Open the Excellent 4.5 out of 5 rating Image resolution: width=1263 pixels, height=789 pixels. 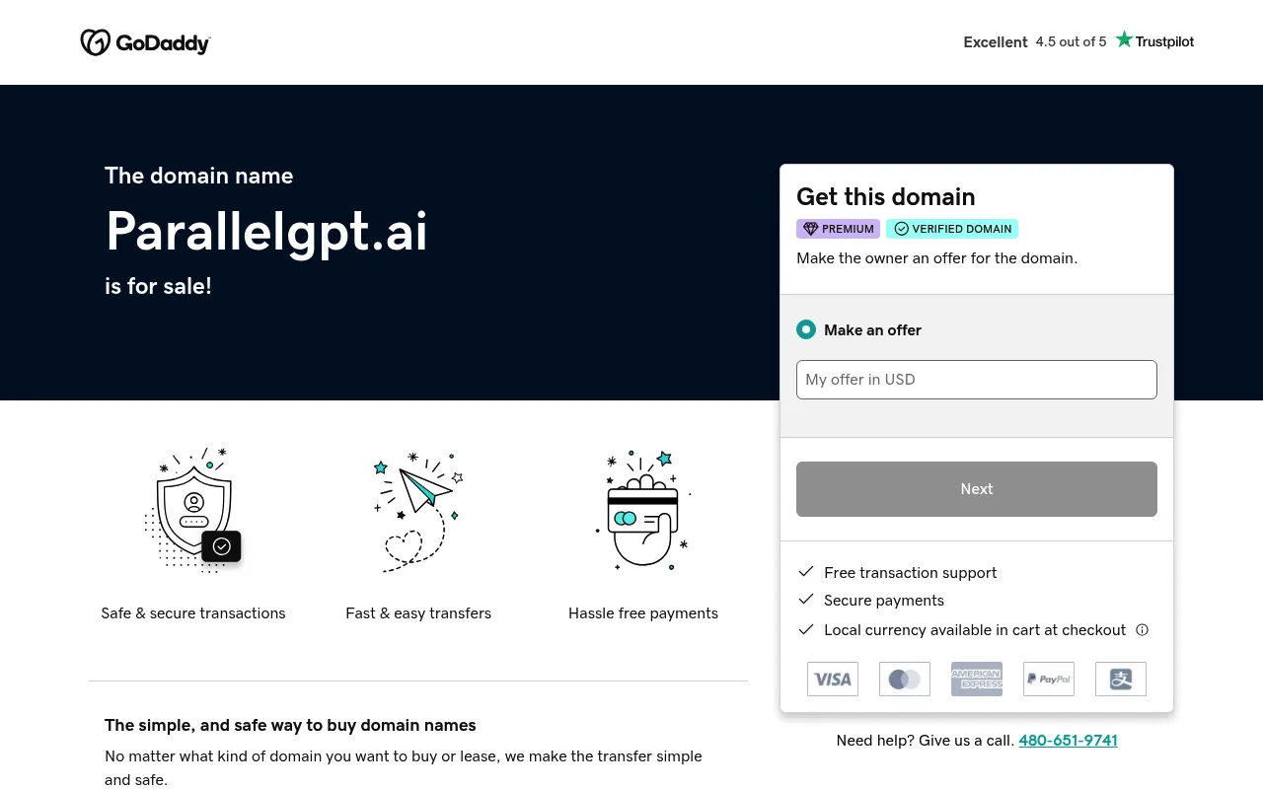point(1035,41)
